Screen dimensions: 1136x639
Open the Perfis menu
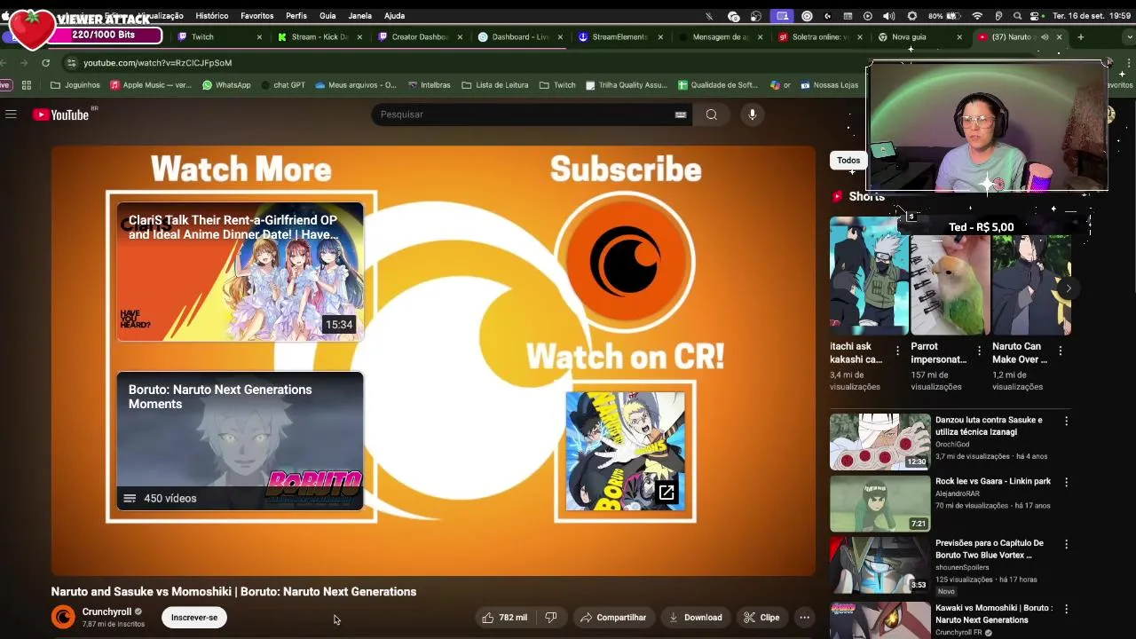click(296, 16)
